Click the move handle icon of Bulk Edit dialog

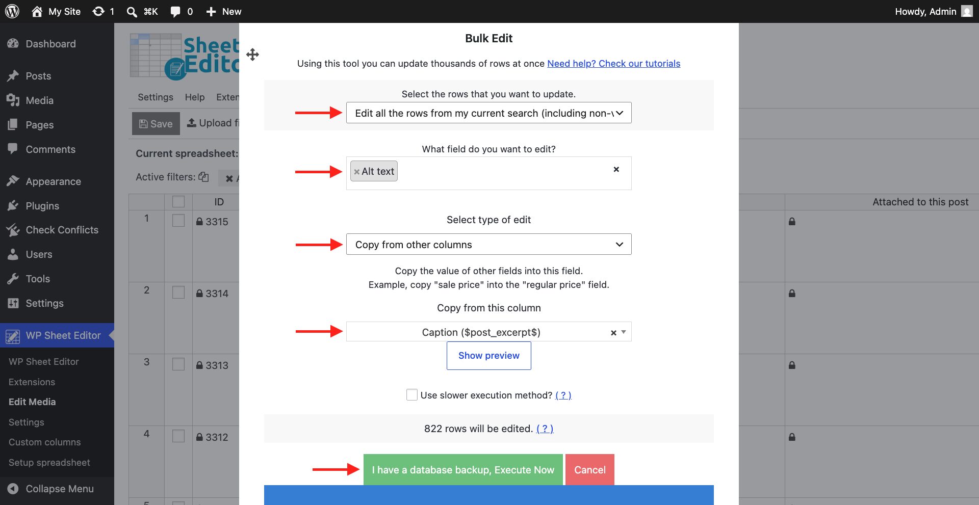pyautogui.click(x=252, y=55)
